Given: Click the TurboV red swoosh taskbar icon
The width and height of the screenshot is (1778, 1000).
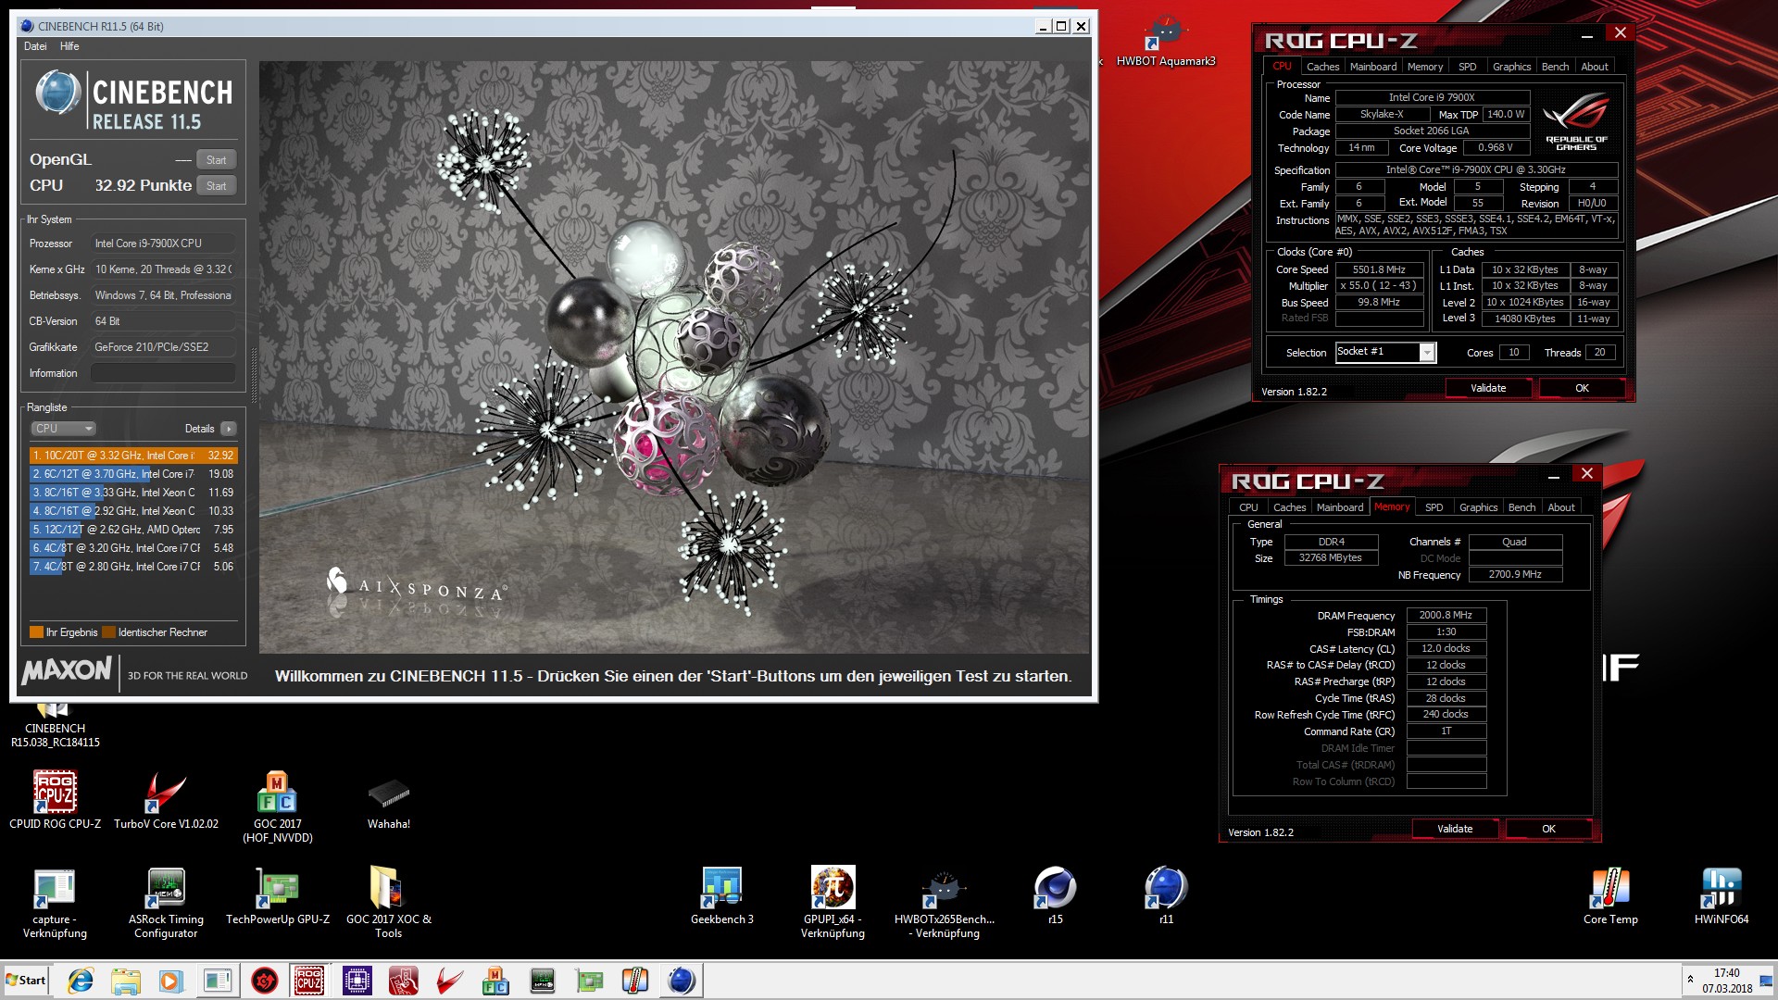Looking at the screenshot, I should pyautogui.click(x=450, y=981).
